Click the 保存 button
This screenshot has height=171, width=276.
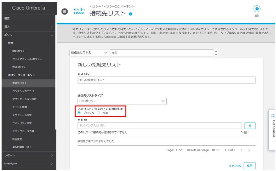click(x=250, y=166)
